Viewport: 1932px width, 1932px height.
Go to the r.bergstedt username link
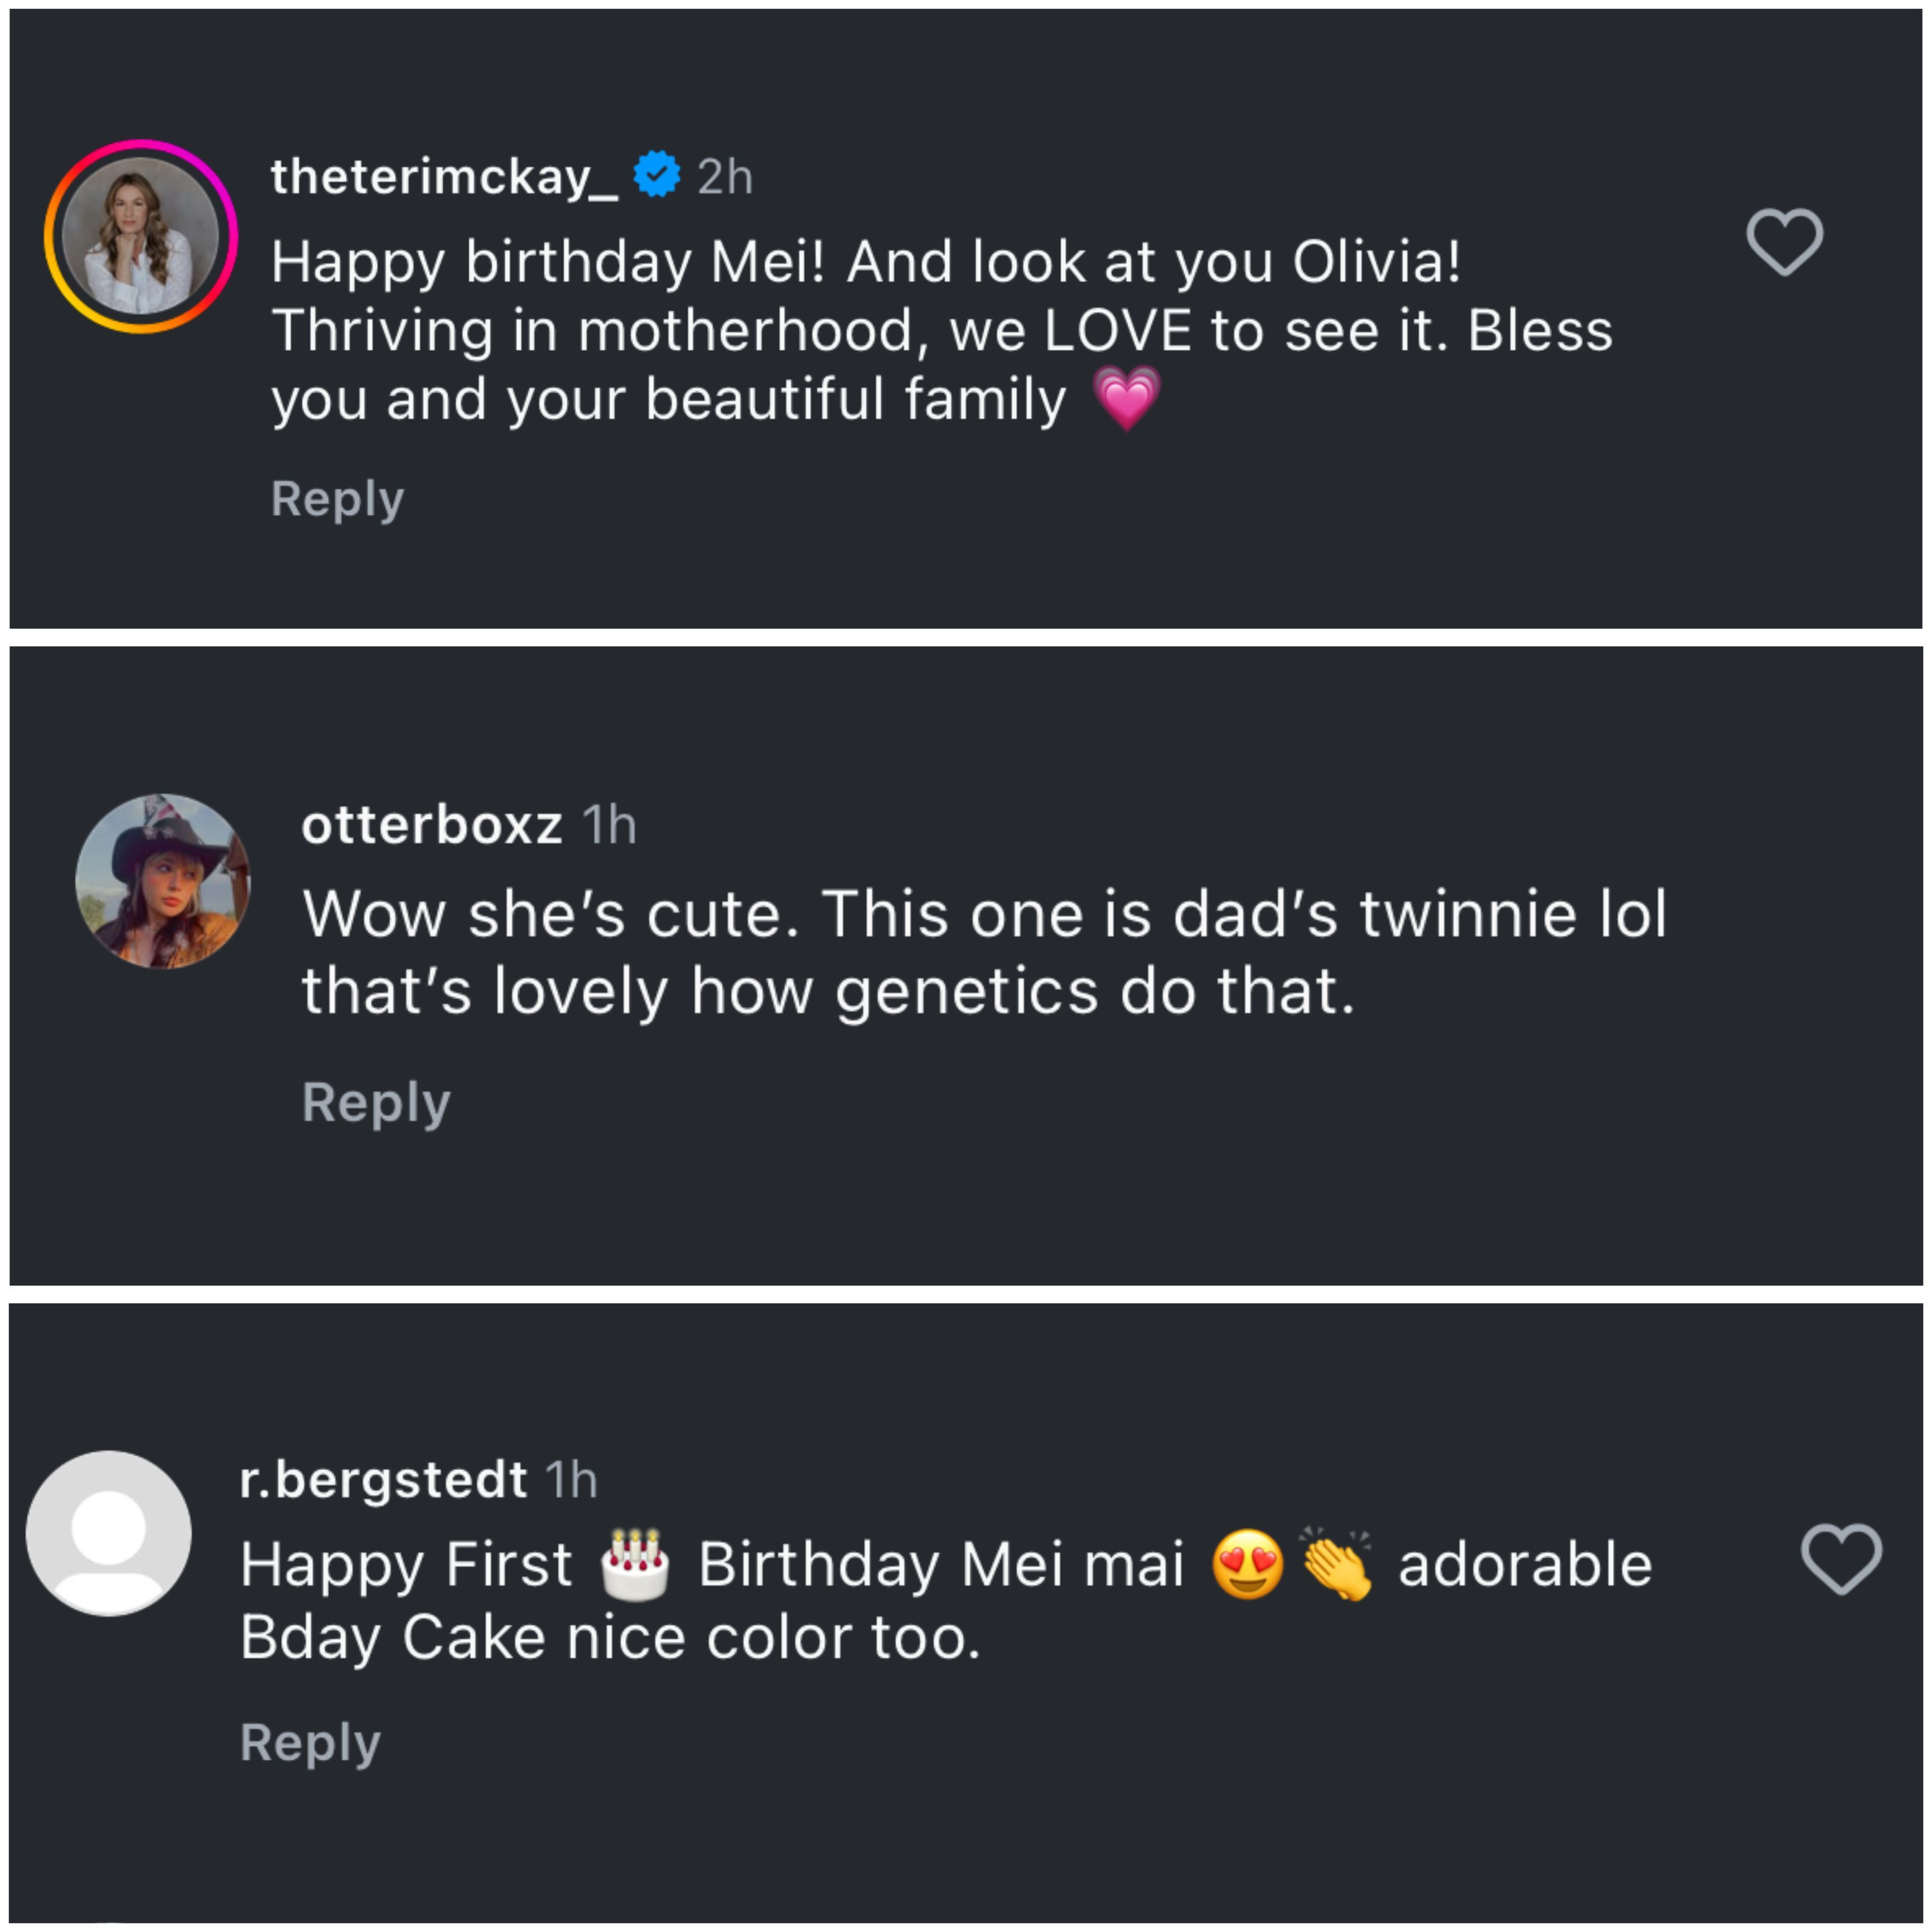pyautogui.click(x=383, y=1479)
